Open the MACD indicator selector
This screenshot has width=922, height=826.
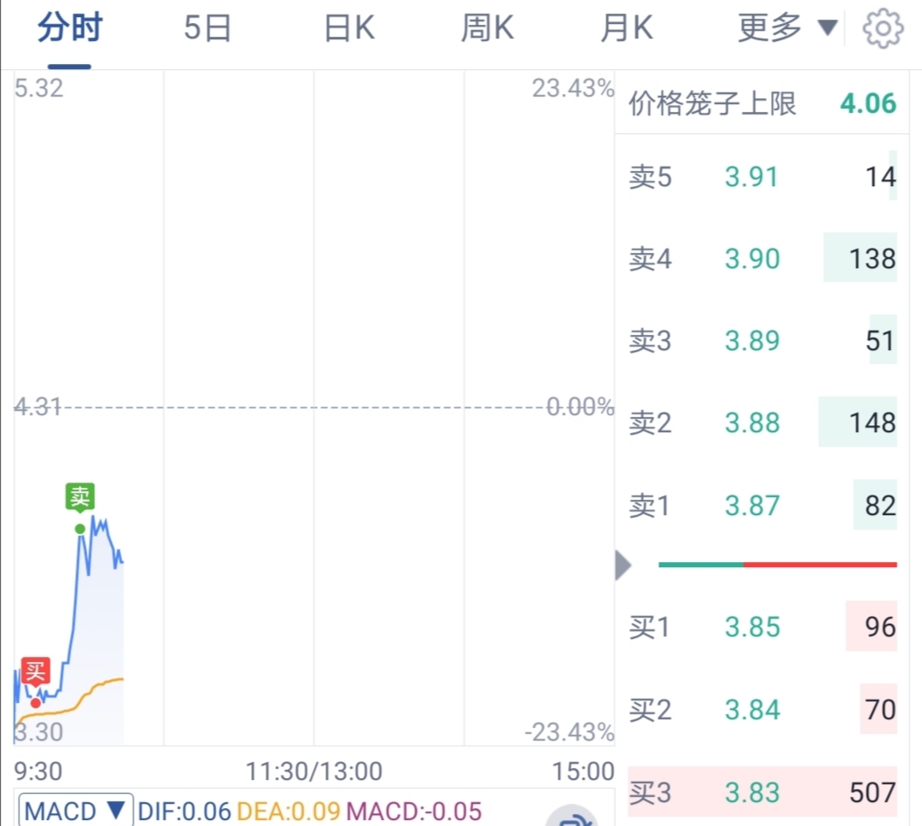[75, 811]
